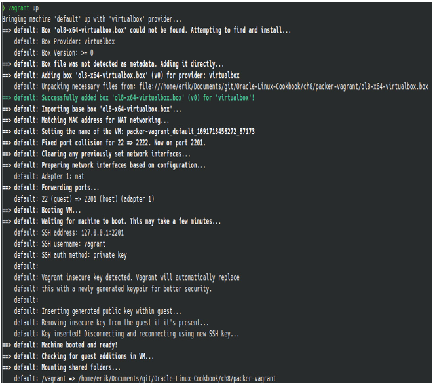Click the VM name packer-vagrant_default_1691718456272_87173
Screen dimensions: 435x386
191,132
